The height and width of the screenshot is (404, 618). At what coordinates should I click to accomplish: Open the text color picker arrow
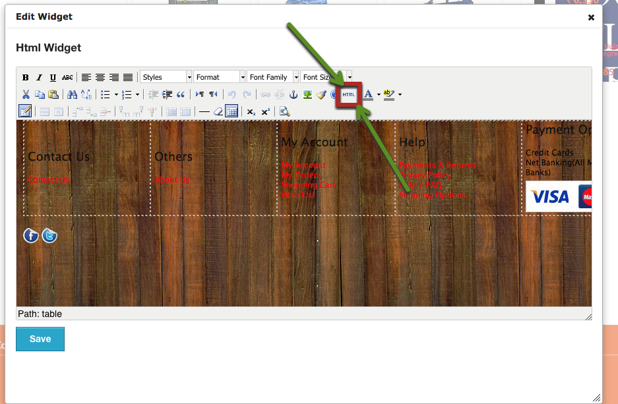click(x=379, y=95)
